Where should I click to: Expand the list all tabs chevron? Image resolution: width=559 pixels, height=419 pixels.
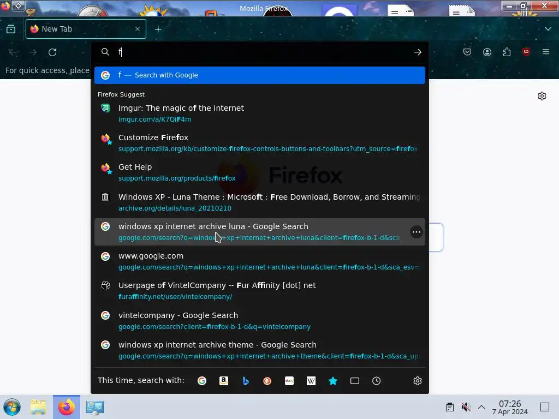pyautogui.click(x=548, y=29)
